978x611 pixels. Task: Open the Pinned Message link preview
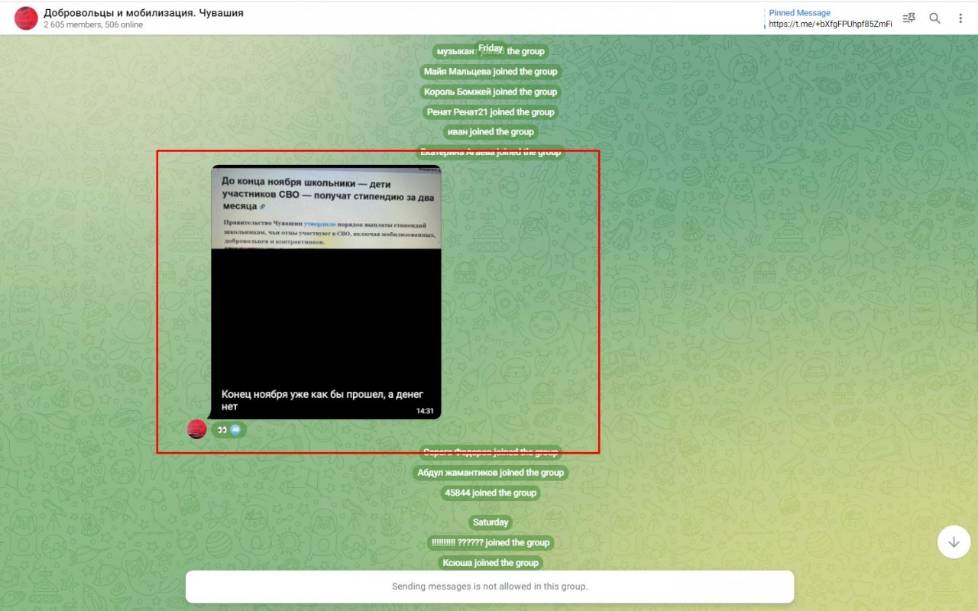(830, 18)
